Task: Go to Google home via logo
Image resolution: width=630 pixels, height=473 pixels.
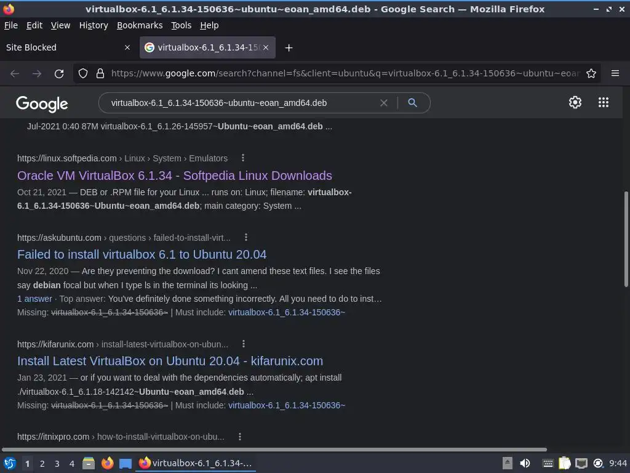Action: tap(42, 103)
